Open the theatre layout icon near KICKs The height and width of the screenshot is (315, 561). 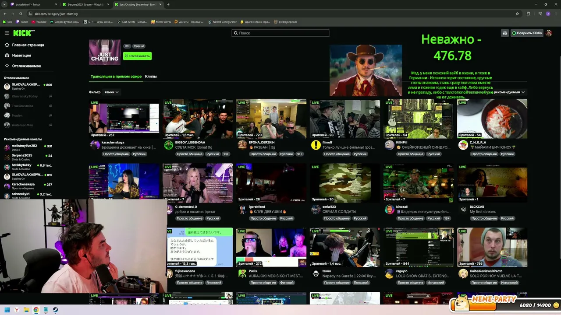[x=505, y=33]
